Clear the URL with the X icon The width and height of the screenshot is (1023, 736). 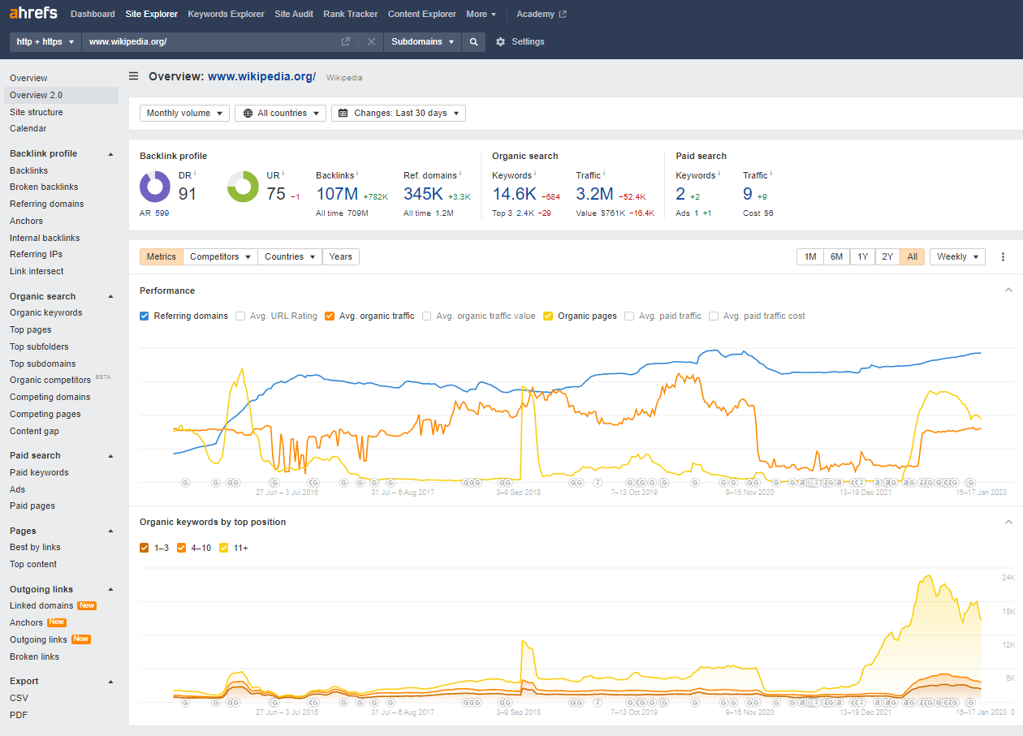[x=371, y=41]
